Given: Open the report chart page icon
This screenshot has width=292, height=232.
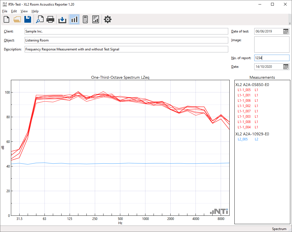Looking at the screenshot, I should (x=96, y=19).
